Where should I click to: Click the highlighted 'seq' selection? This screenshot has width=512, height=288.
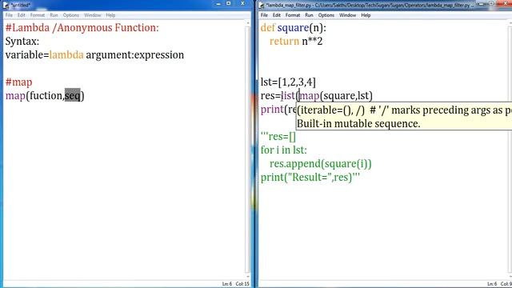(x=72, y=96)
